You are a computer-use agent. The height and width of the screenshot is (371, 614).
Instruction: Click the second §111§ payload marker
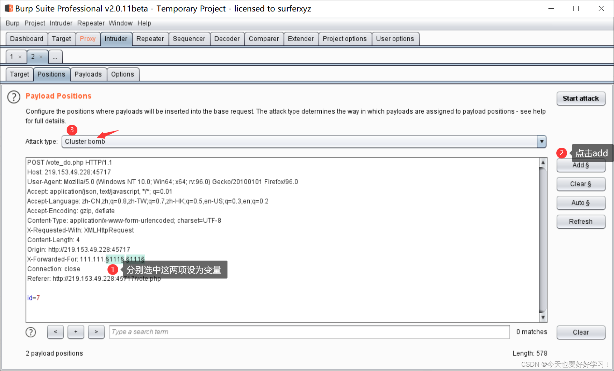[x=135, y=259]
